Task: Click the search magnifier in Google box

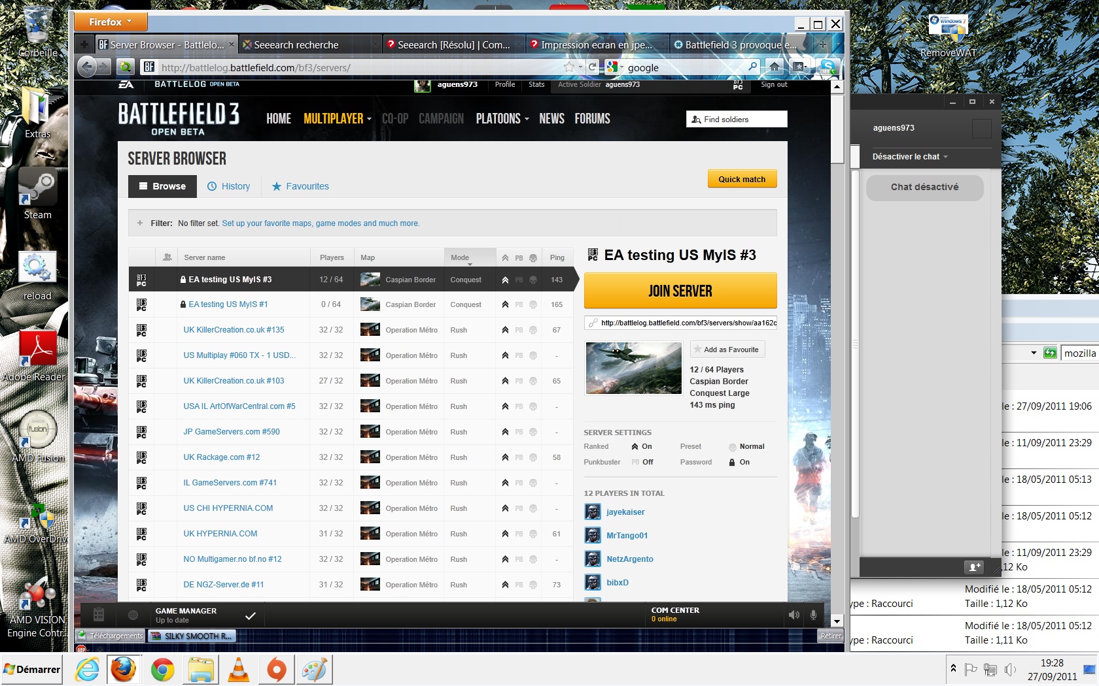Action: tap(753, 67)
